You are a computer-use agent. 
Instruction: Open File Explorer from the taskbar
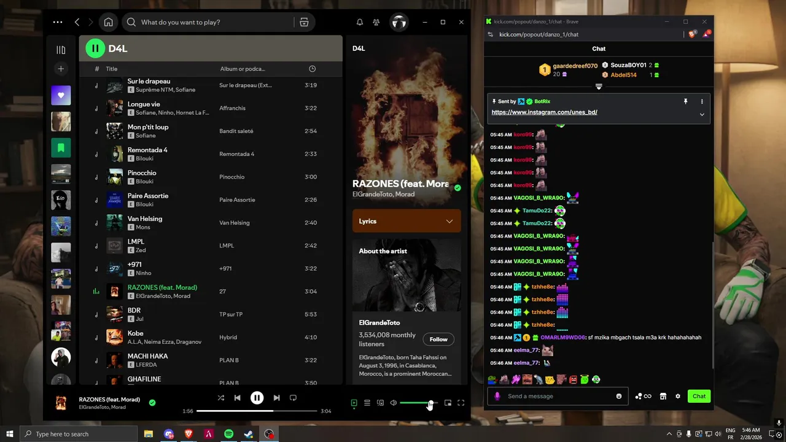click(149, 434)
